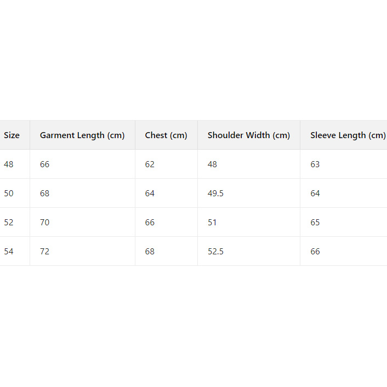Select sleeve length value 65
This screenshot has width=387, height=387.
click(315, 223)
